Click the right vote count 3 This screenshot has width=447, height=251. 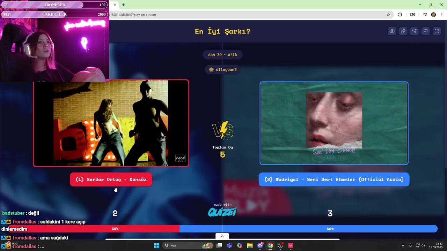330,214
